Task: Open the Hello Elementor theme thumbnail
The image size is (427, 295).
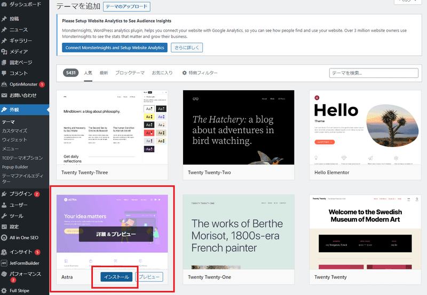Action: click(x=365, y=127)
